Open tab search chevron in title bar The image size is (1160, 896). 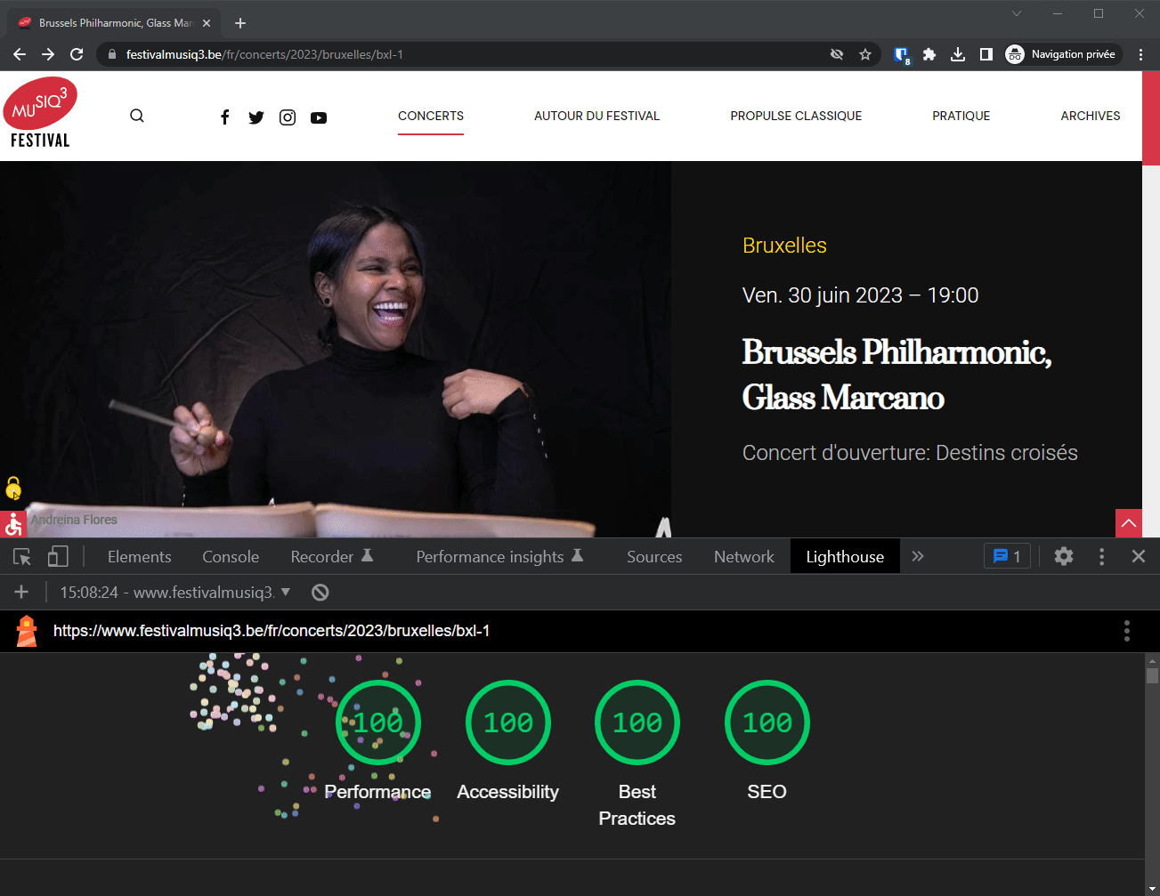(x=1017, y=13)
